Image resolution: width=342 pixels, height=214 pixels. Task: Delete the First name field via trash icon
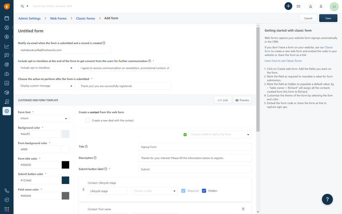243,209
